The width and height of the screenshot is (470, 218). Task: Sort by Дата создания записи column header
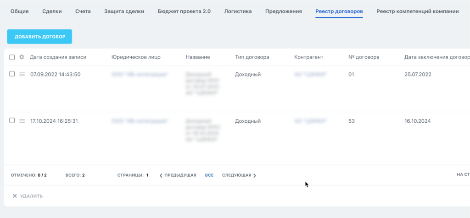pyautogui.click(x=58, y=57)
